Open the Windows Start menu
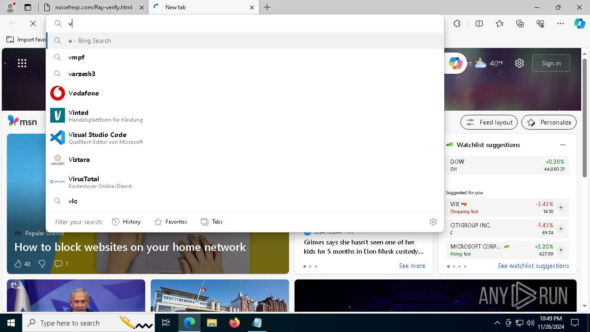This screenshot has height=332, width=590. click(x=11, y=323)
